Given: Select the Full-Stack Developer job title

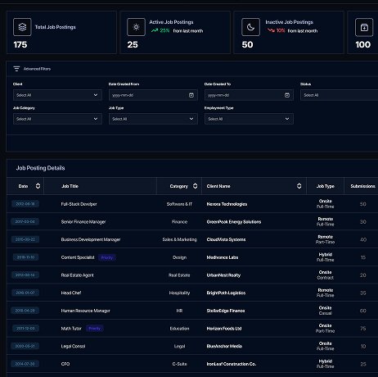Looking at the screenshot, I should tap(79, 204).
